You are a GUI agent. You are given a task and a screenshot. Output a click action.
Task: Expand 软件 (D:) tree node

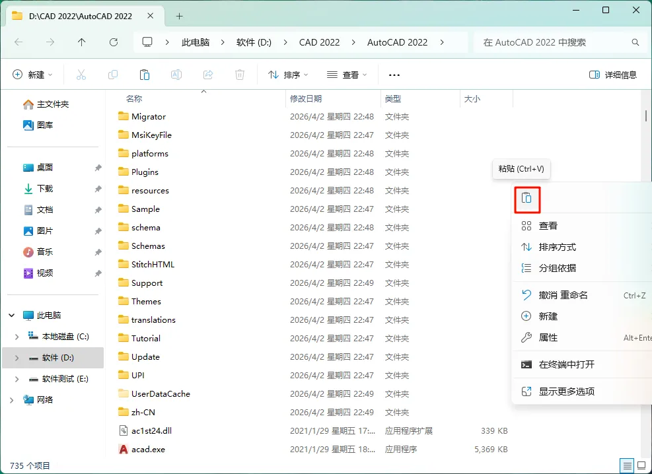(x=17, y=358)
